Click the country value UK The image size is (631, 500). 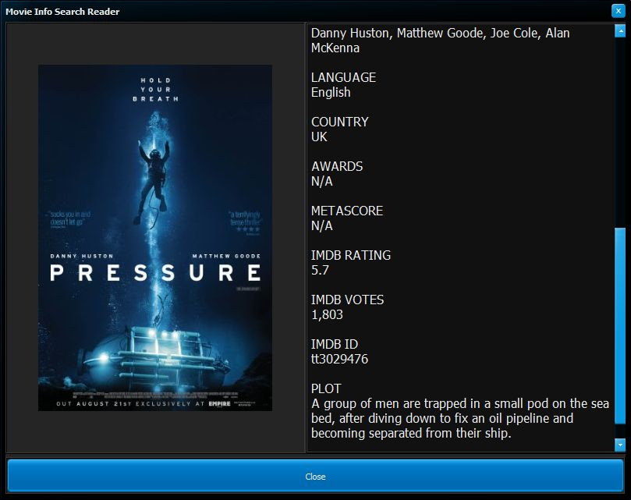click(319, 137)
